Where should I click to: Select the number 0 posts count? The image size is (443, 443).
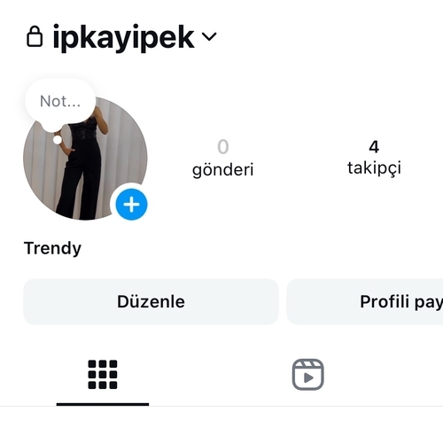point(223,147)
